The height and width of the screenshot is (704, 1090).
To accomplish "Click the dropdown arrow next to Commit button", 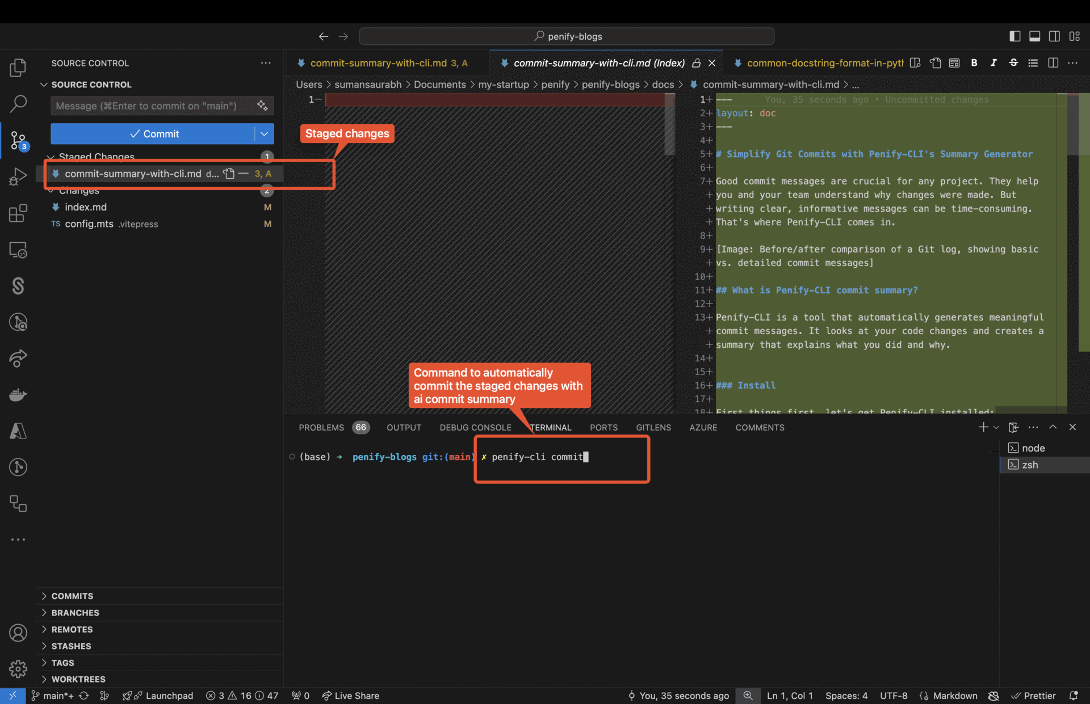I will tap(264, 133).
